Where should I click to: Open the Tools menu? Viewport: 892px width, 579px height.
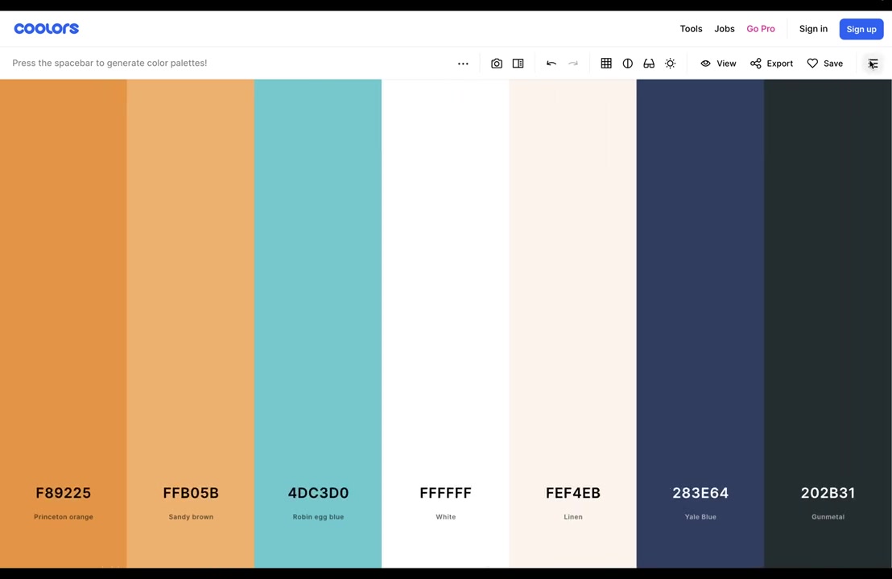691,29
